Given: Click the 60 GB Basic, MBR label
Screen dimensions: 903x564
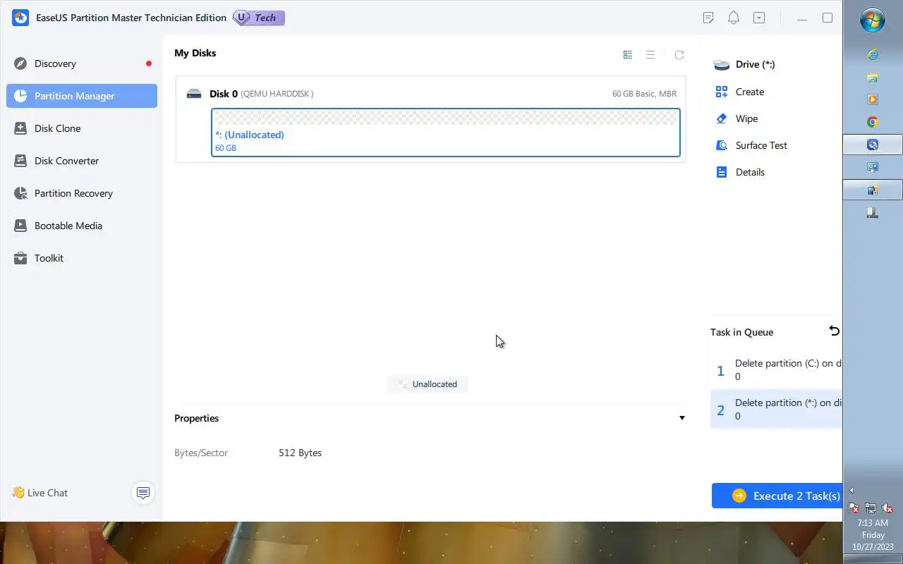Looking at the screenshot, I should [x=644, y=94].
